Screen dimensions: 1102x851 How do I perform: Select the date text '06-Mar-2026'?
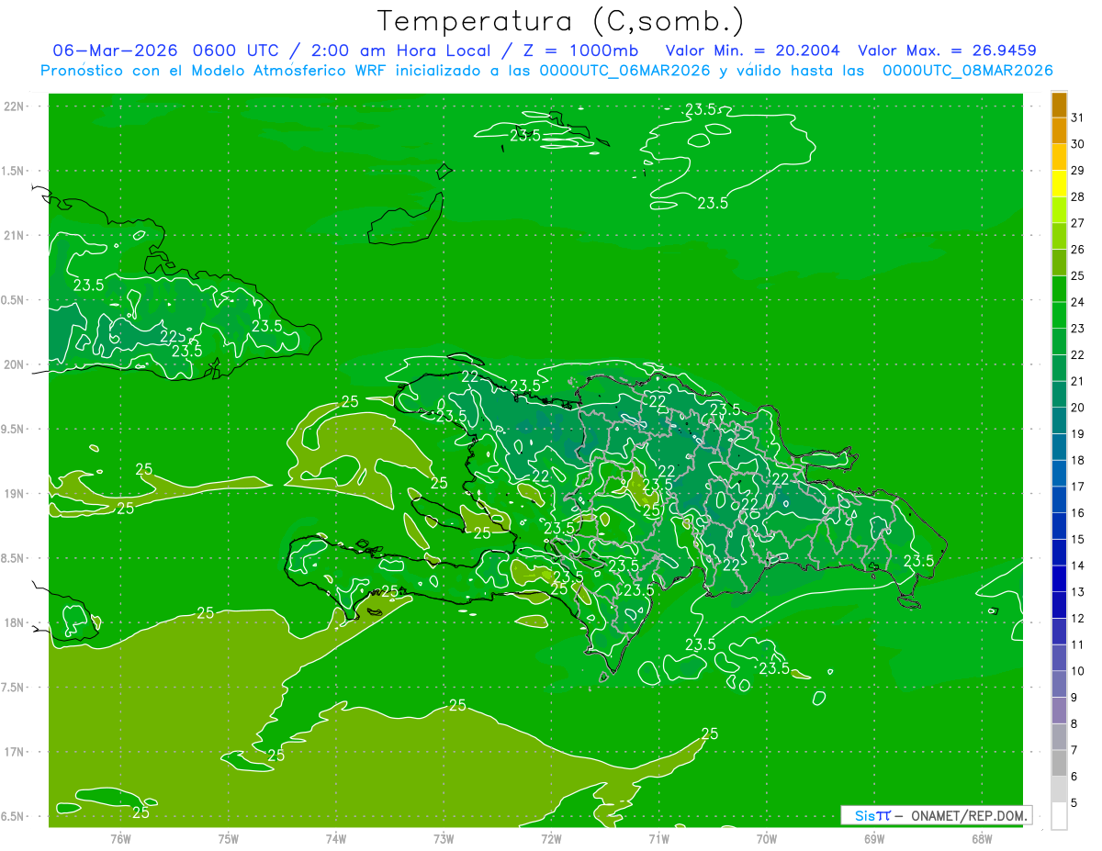115,50
